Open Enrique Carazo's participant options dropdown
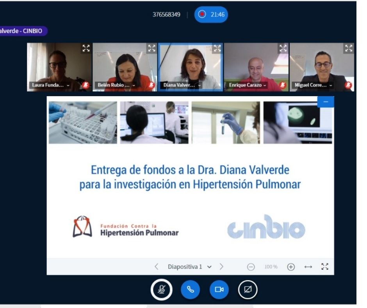Viewport: 367px width, 308px height. coord(265,85)
